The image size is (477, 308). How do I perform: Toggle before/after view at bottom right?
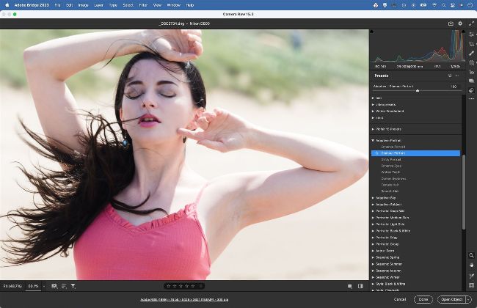(x=360, y=286)
